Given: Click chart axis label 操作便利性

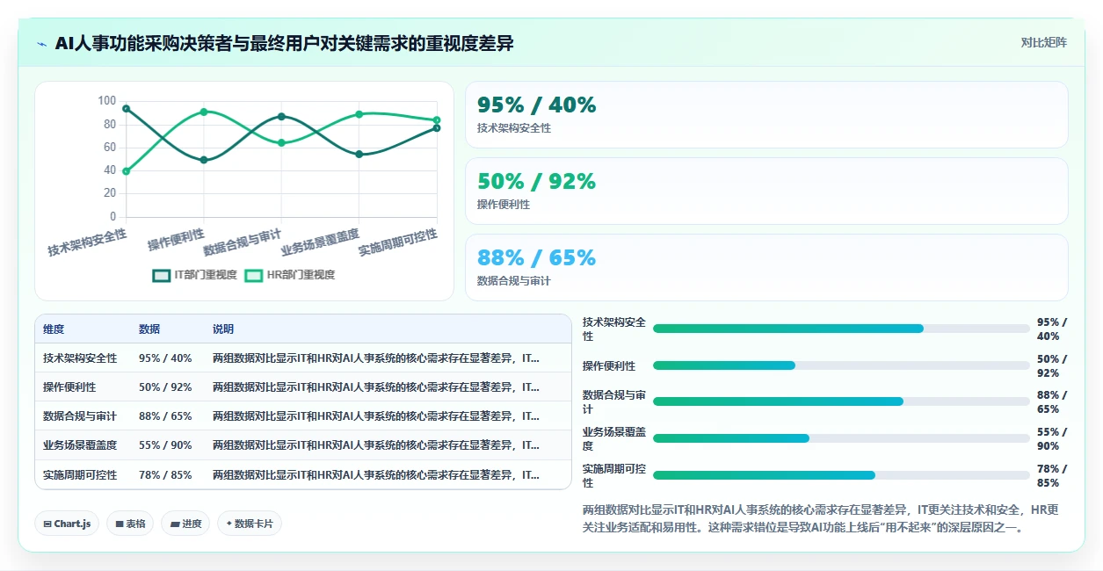Looking at the screenshot, I should point(176,239).
